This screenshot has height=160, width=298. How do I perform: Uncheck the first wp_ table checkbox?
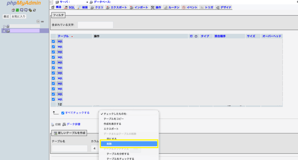click(53, 42)
